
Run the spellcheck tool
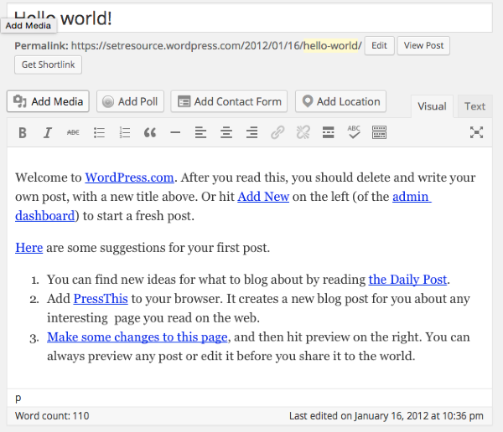(x=354, y=132)
